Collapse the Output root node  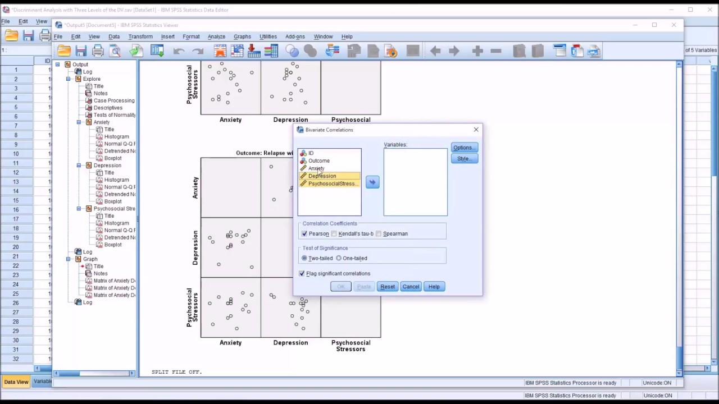pos(58,65)
